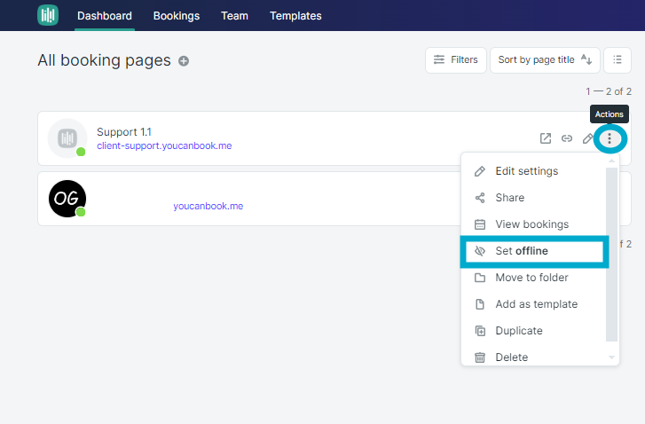Add a new booking page plus icon

(x=184, y=61)
